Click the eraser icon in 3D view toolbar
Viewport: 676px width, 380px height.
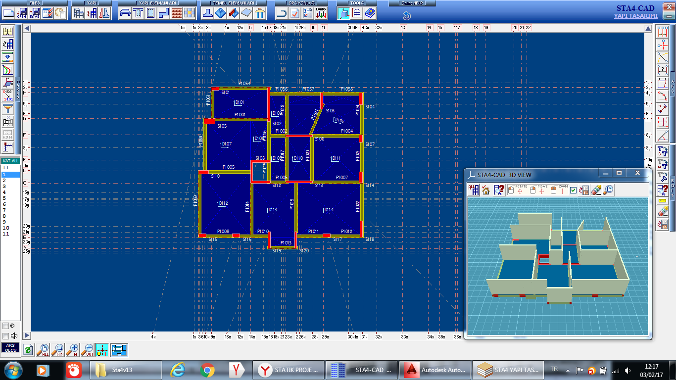pyautogui.click(x=596, y=190)
